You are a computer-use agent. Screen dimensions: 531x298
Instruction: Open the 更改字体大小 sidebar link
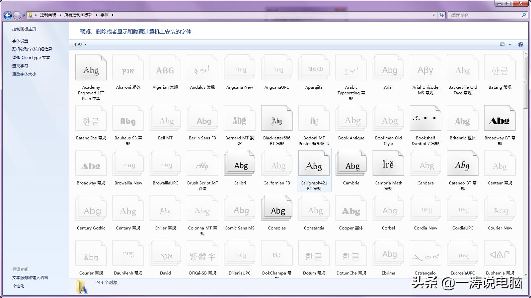pos(24,74)
